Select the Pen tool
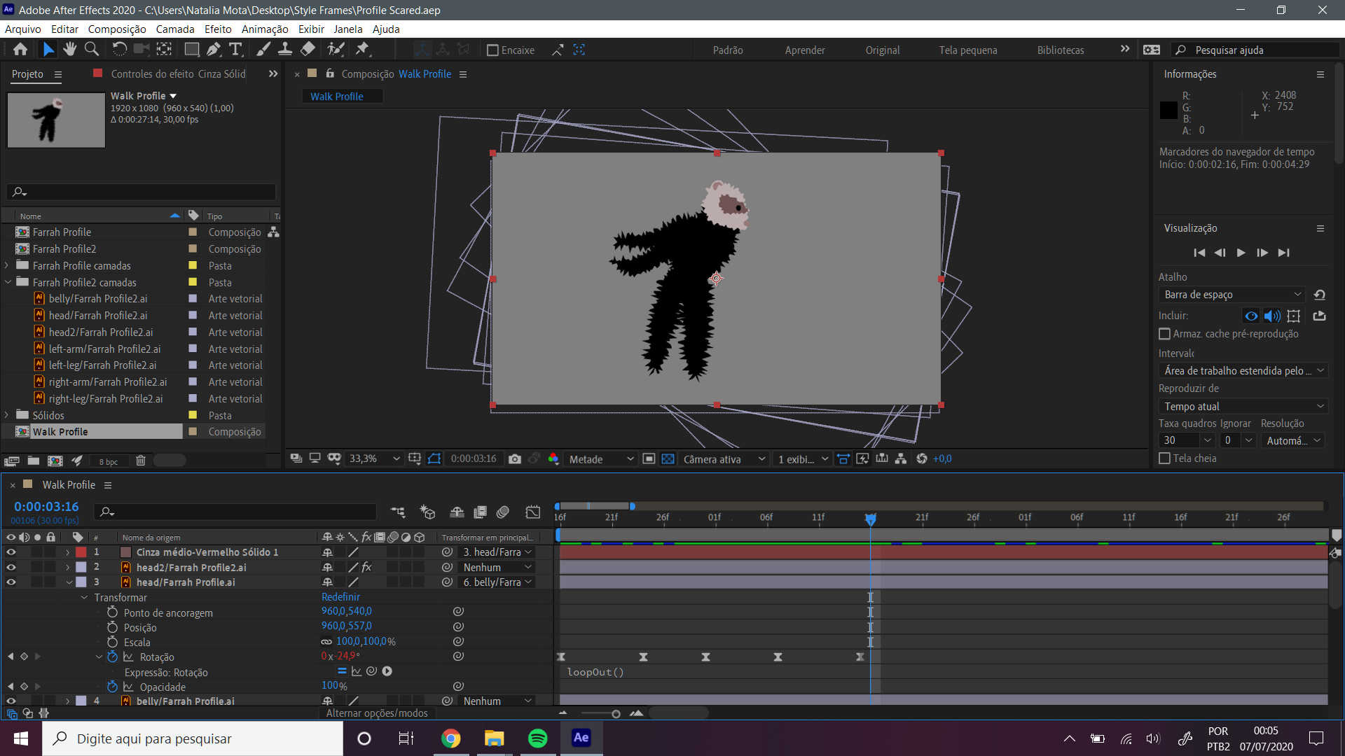Viewport: 1345px width, 756px height. pyautogui.click(x=214, y=49)
